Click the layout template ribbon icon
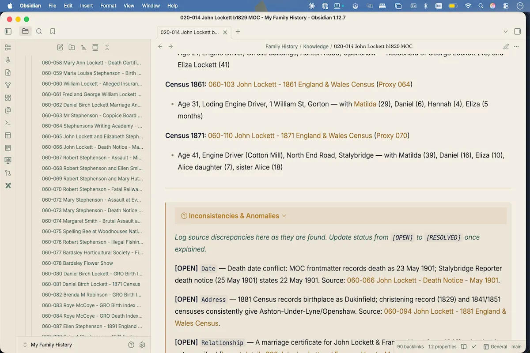Viewport: 530px width, 353px height. (x=8, y=135)
